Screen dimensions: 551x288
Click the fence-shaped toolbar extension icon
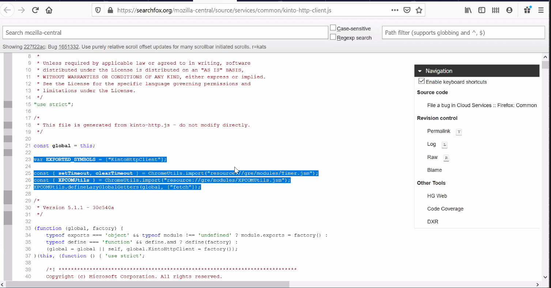point(495,10)
